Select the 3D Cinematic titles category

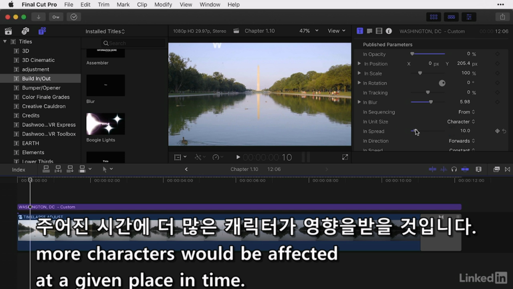[38, 60]
